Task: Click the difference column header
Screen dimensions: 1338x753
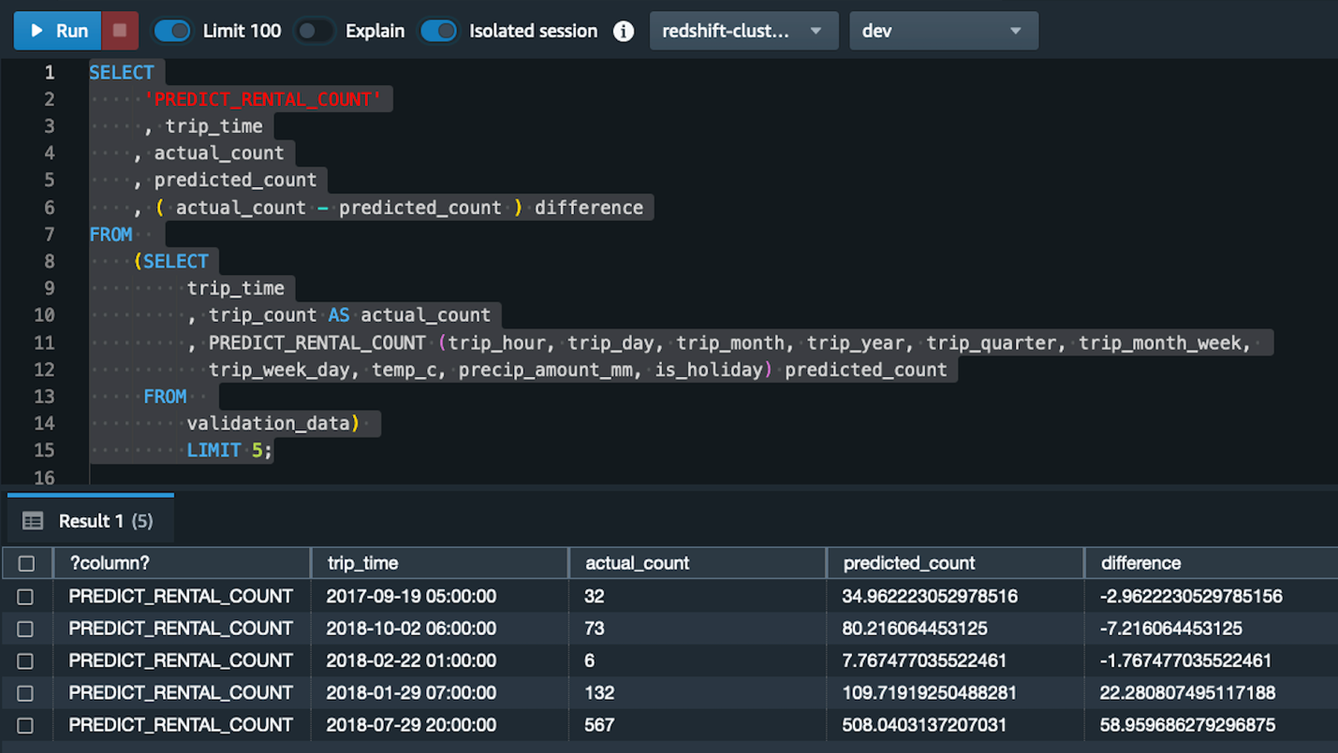Action: 1212,563
